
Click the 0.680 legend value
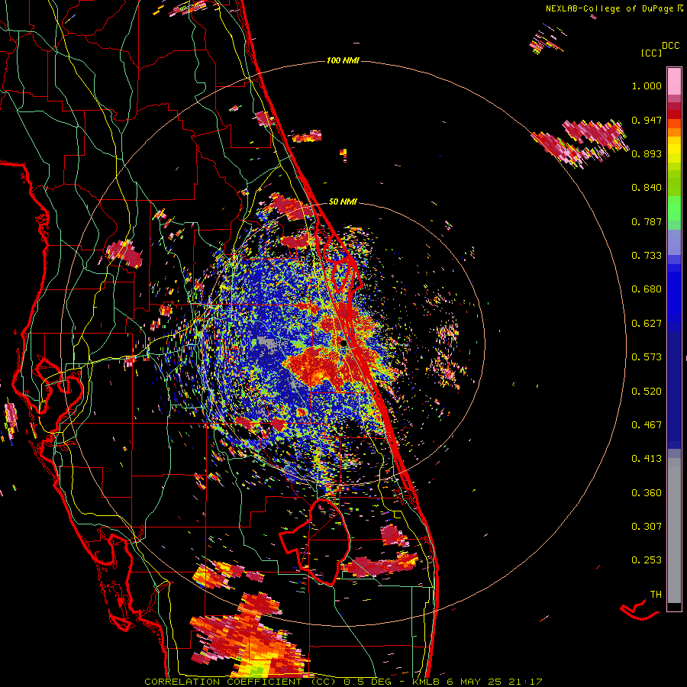(647, 289)
